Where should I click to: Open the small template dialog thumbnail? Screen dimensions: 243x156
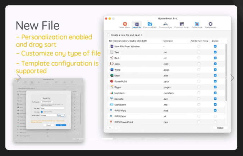[x=49, y=110]
